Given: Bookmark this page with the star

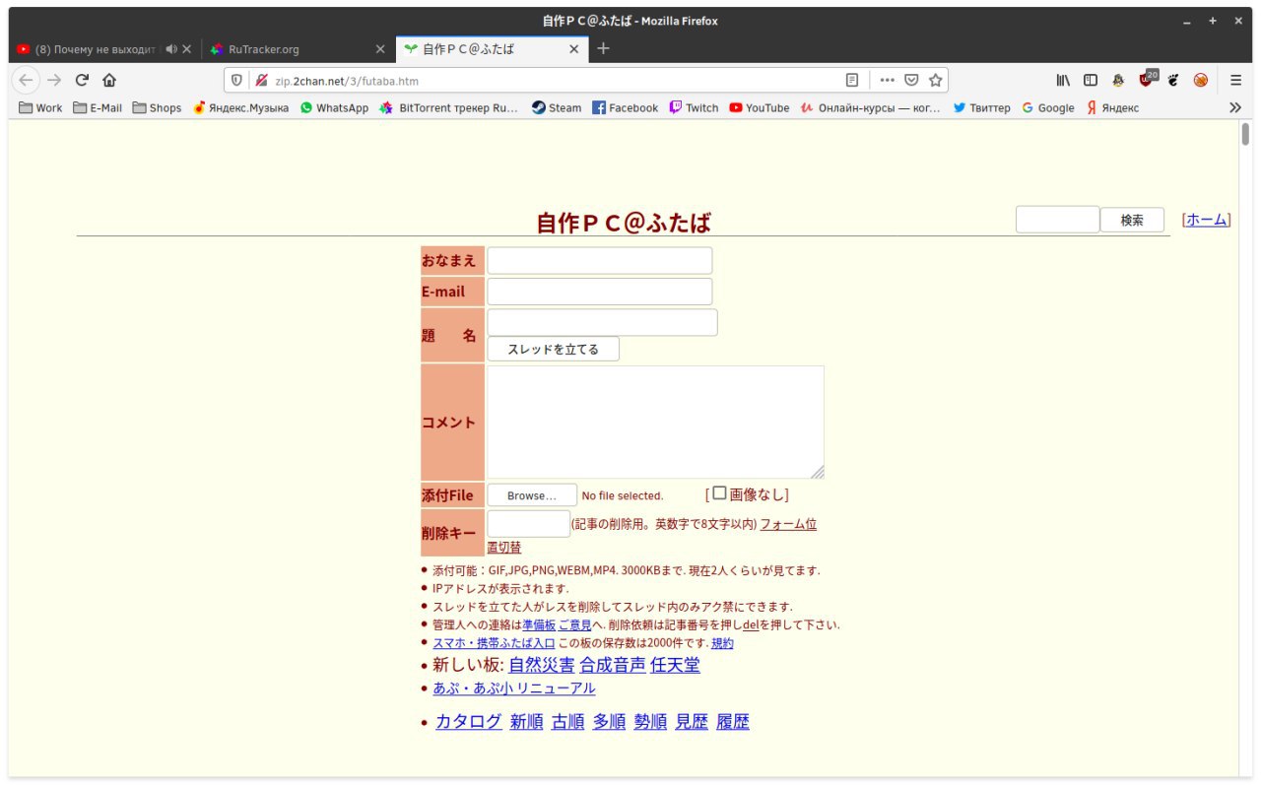Looking at the screenshot, I should 936,80.
